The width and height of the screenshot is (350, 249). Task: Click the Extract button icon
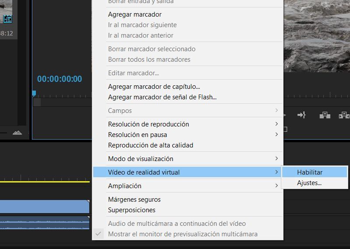point(344,115)
